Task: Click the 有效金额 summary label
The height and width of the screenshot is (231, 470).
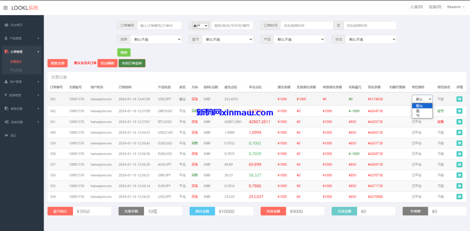Action: (273, 211)
